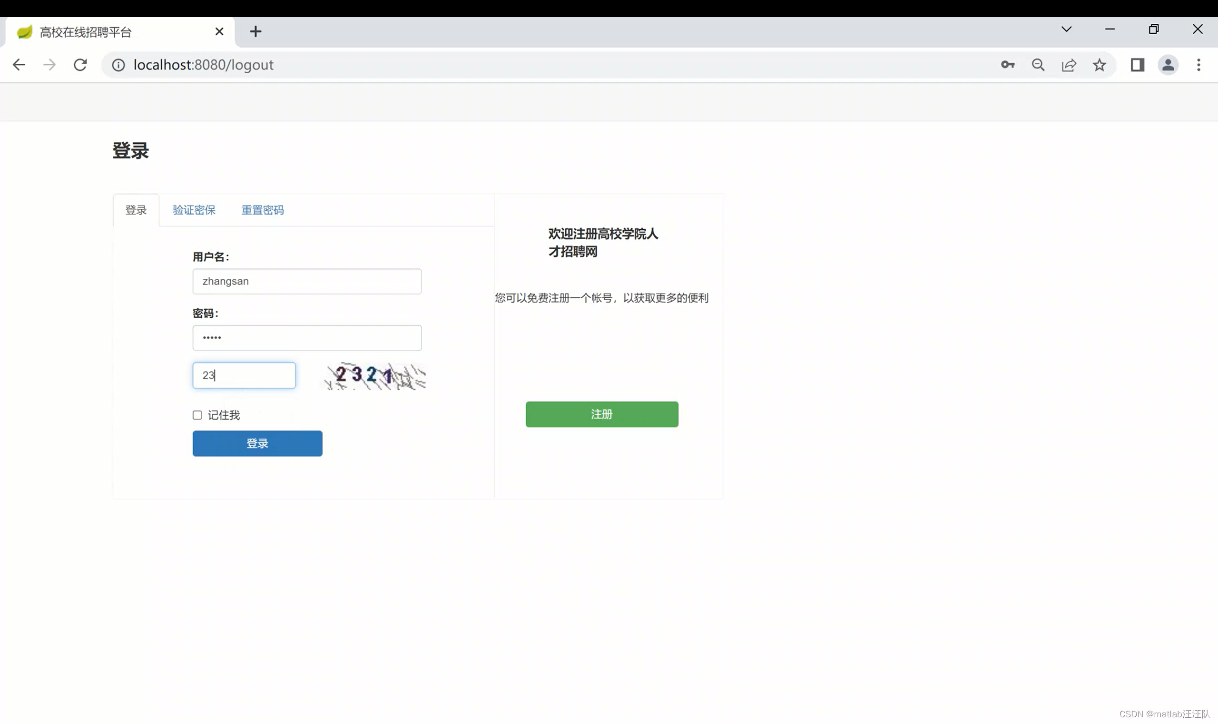Toggle the browser side panel
This screenshot has height=723, width=1218.
pyautogui.click(x=1137, y=65)
